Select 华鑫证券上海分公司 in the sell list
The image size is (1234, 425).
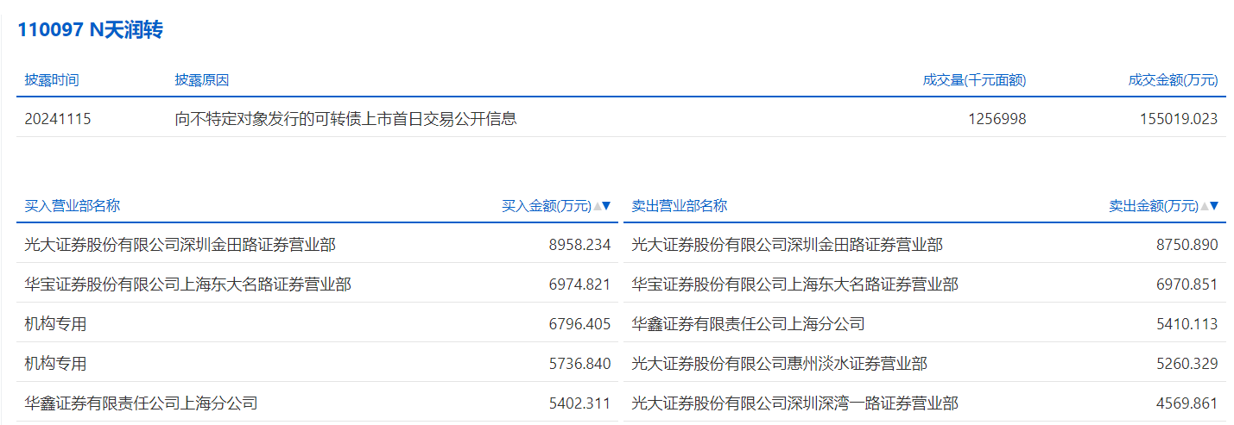pos(748,324)
